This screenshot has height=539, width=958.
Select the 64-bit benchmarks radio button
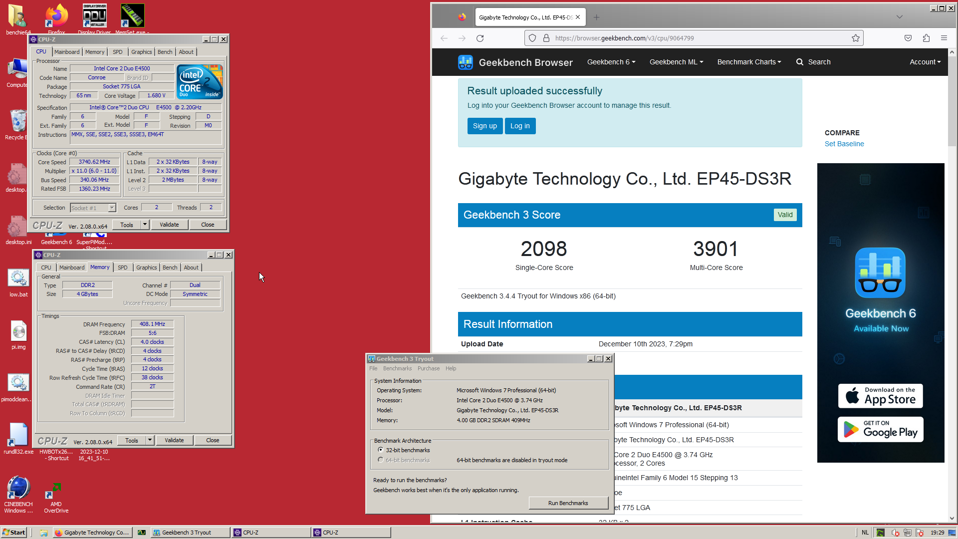pyautogui.click(x=381, y=460)
